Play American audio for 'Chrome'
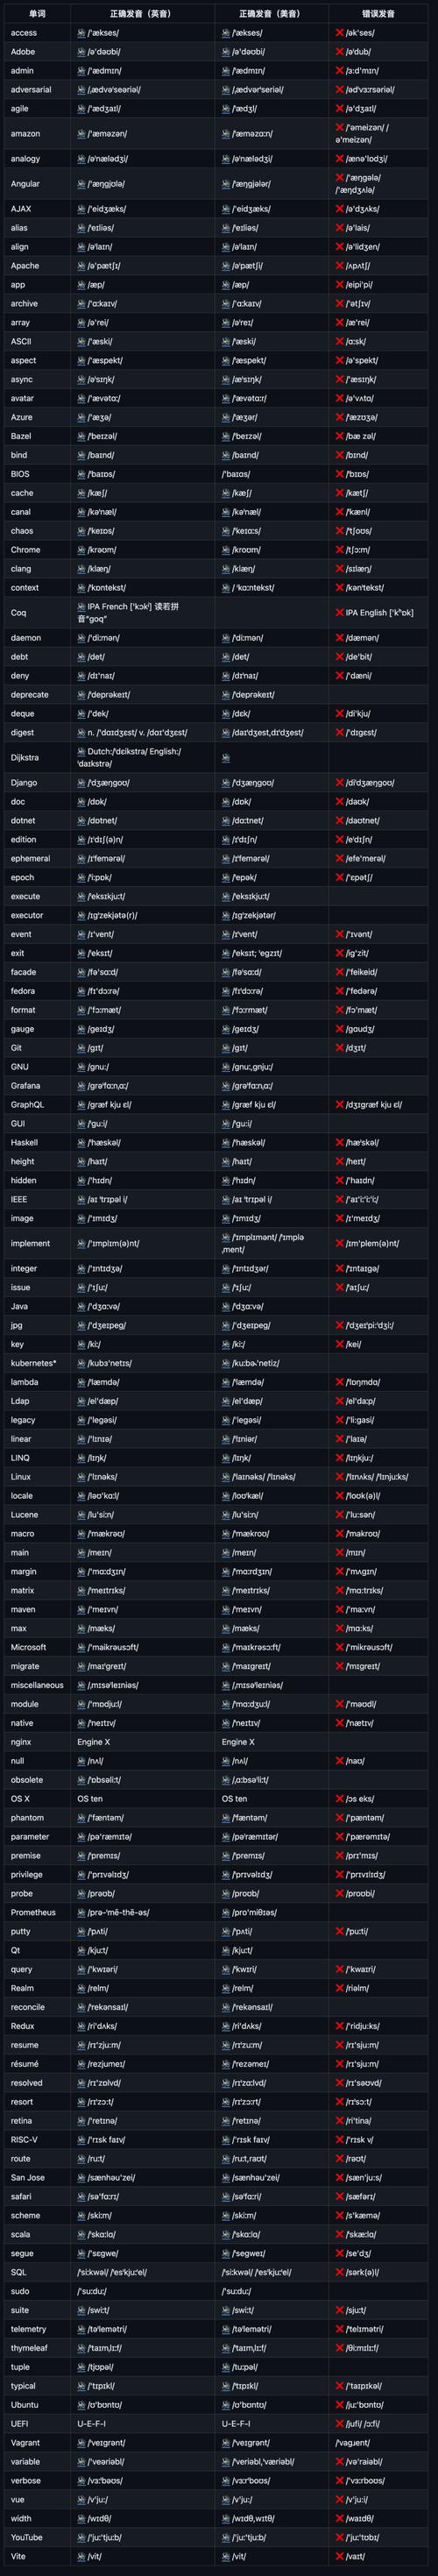The height and width of the screenshot is (2576, 438). pyautogui.click(x=225, y=550)
